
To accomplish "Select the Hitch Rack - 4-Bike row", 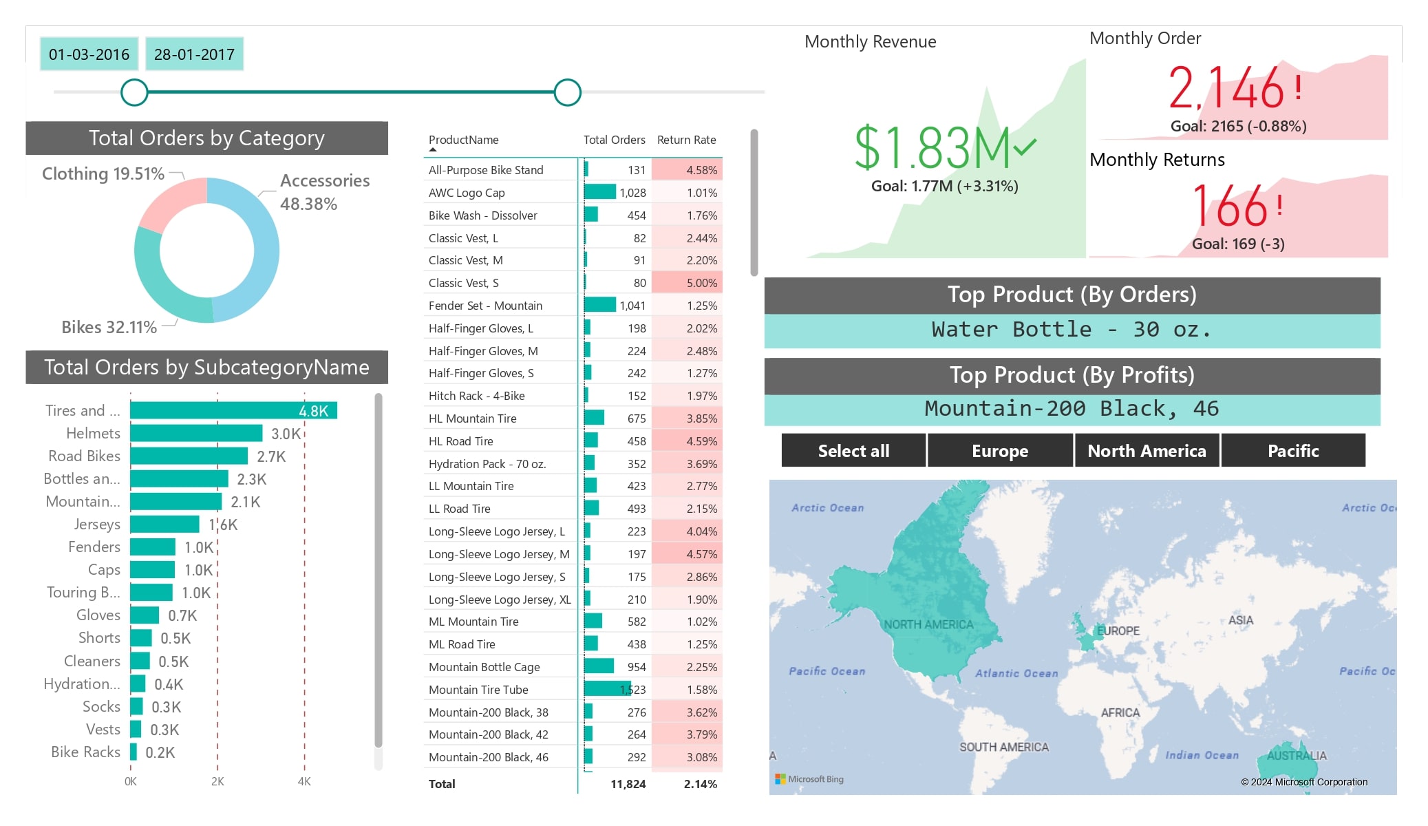I will pyautogui.click(x=573, y=396).
